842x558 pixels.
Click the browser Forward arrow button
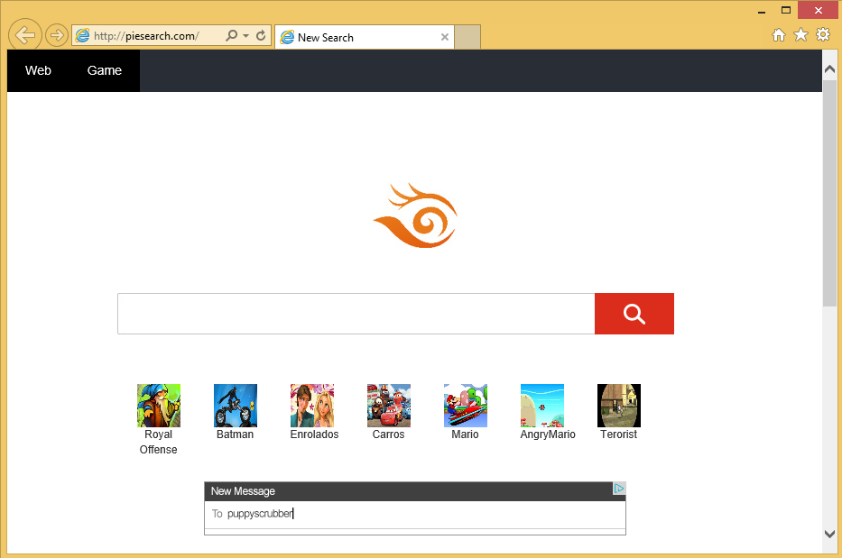pyautogui.click(x=56, y=35)
